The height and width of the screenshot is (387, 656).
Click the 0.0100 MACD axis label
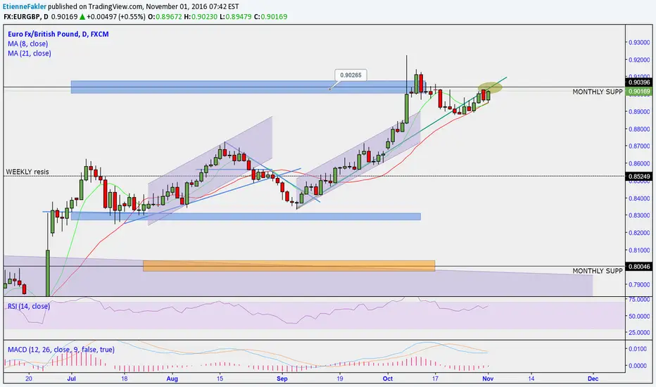(x=638, y=348)
